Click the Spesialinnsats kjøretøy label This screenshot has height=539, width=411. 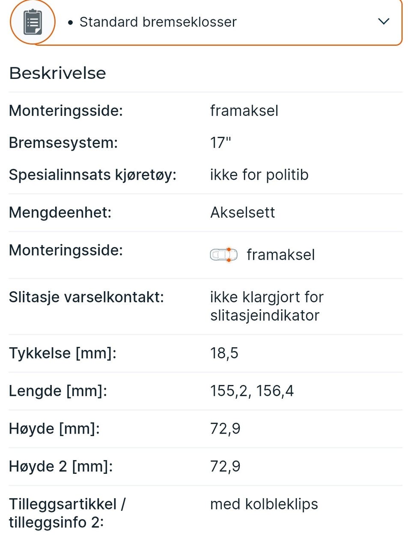coord(92,175)
